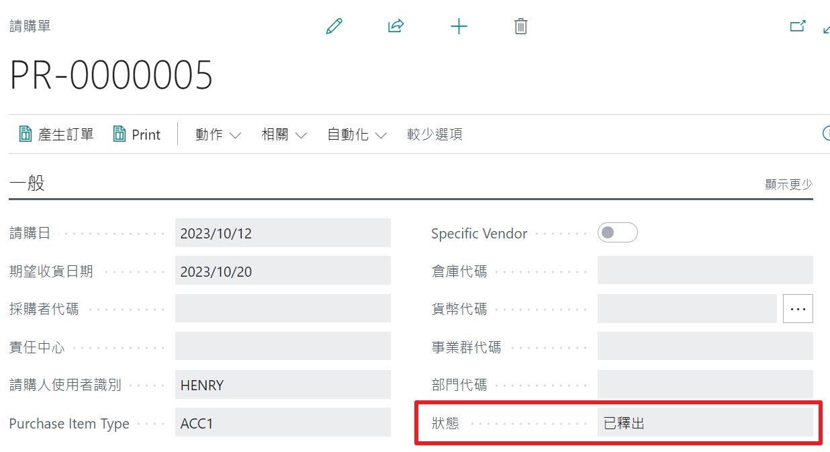Screen dimensions: 830x452
Task: Click the PR-0000005 page title
Action: tap(111, 75)
